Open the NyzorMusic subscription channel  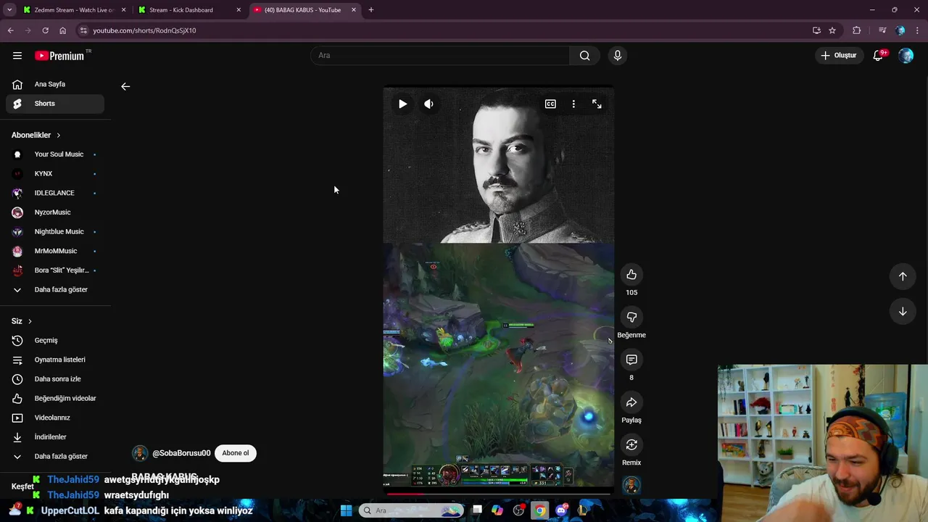point(55,212)
